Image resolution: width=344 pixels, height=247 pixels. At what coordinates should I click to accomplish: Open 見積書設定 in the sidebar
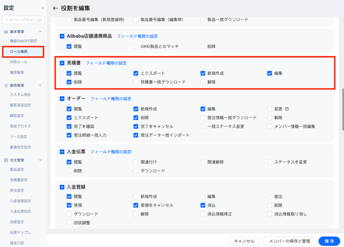click(18, 180)
